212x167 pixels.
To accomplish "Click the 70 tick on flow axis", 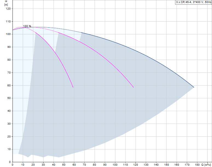I will (84, 165).
